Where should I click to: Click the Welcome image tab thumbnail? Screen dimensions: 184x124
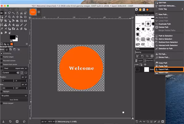[33, 12]
